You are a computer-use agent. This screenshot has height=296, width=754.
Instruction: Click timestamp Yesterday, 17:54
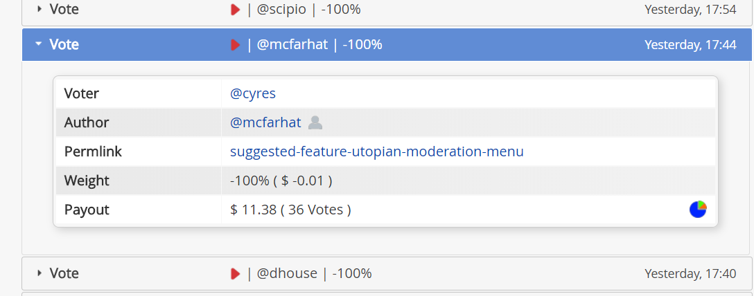[x=690, y=9]
